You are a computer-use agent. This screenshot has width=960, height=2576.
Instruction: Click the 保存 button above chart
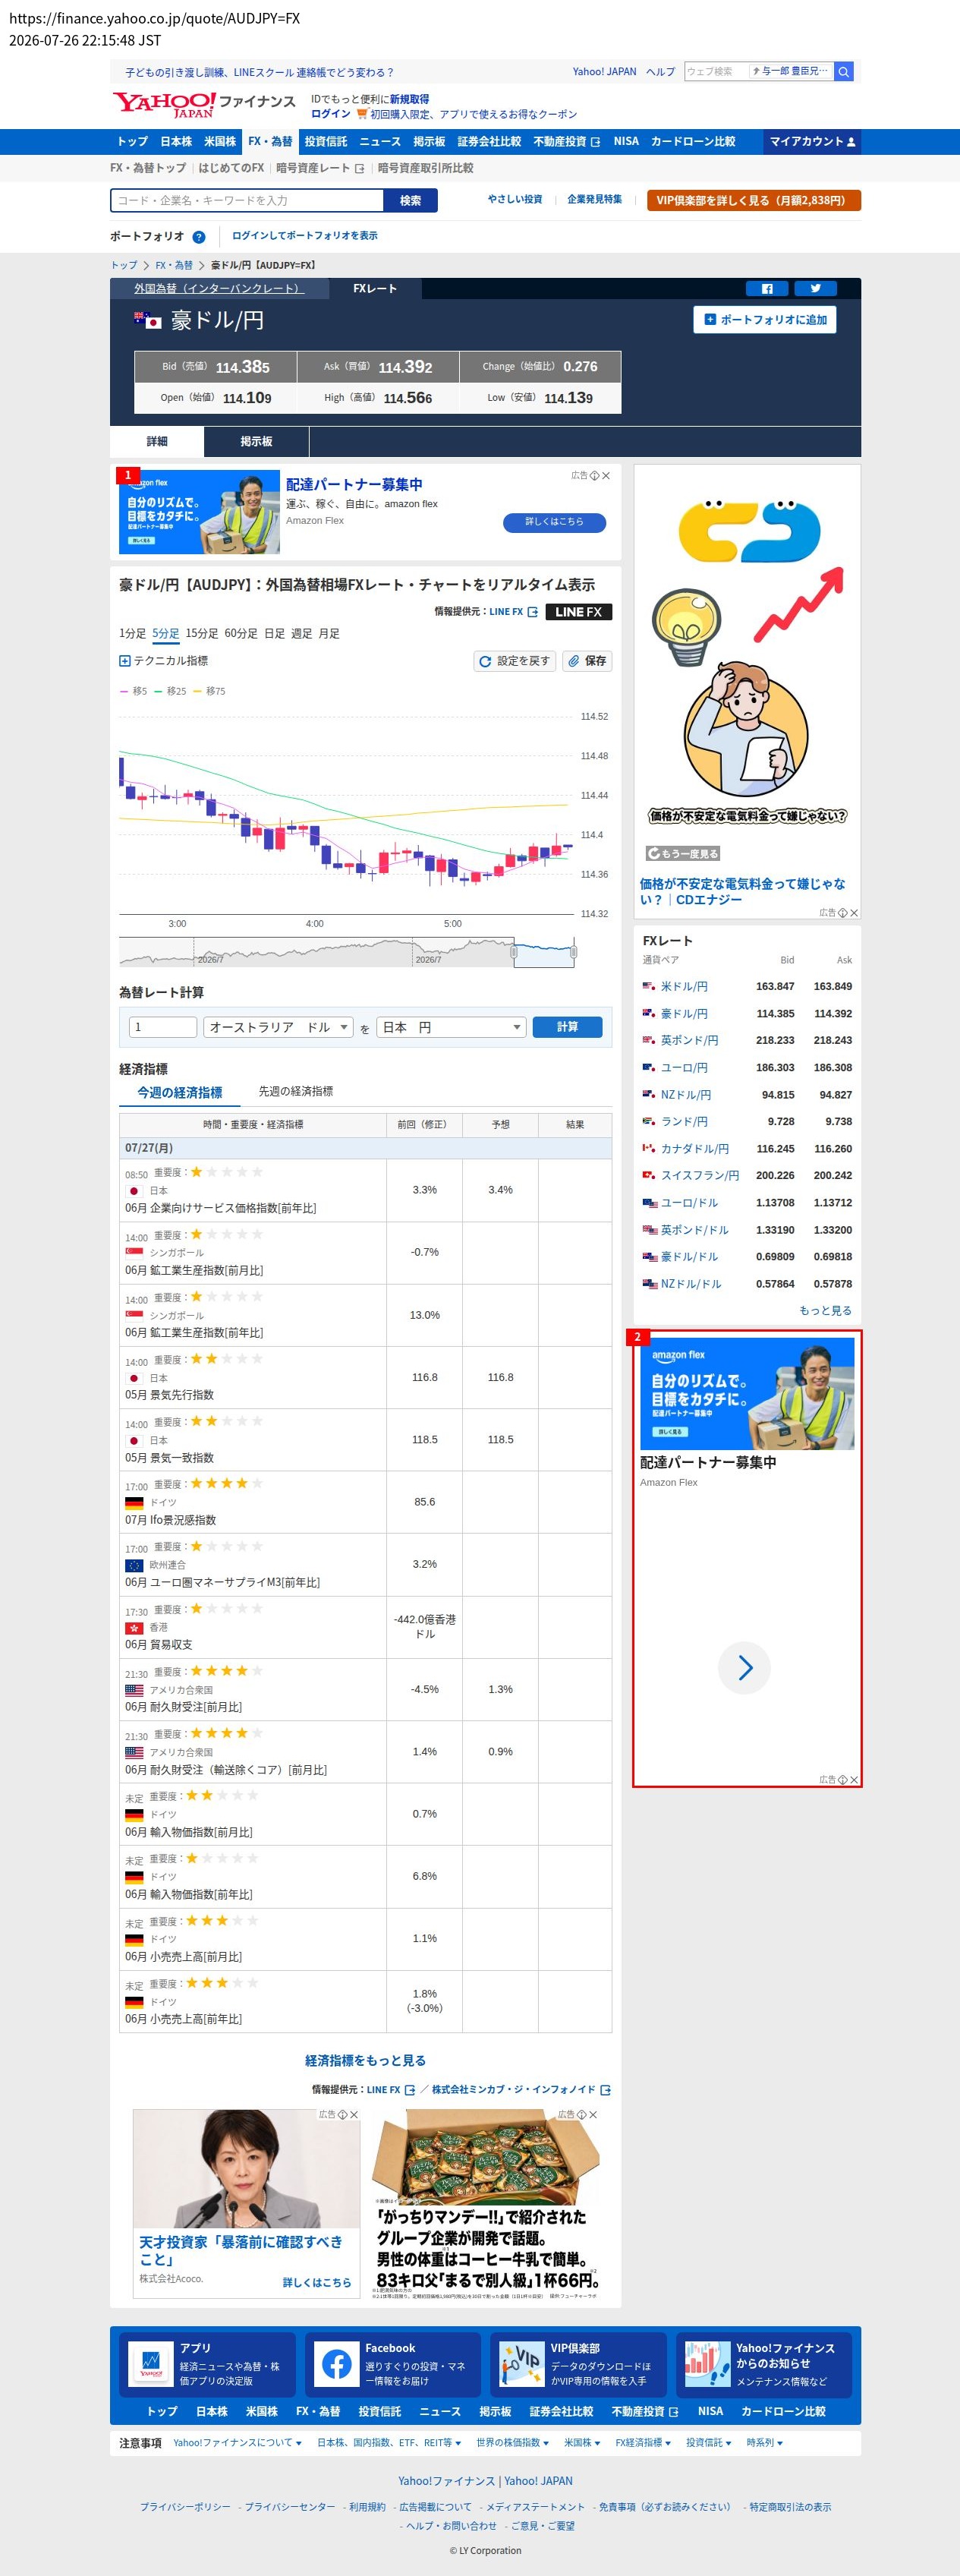click(587, 661)
